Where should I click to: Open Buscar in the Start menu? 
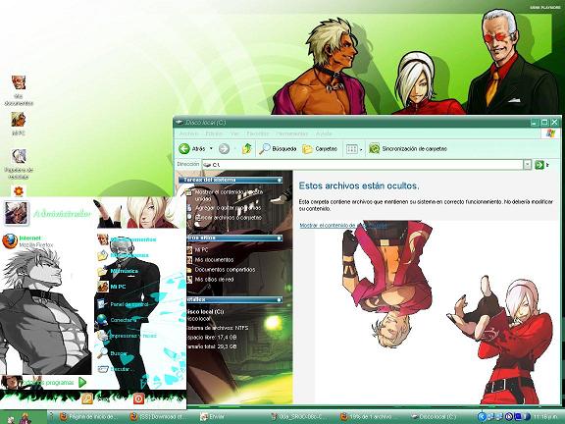tap(113, 353)
